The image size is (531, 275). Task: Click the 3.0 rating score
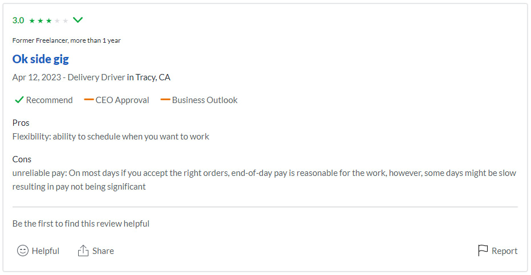[x=18, y=20]
